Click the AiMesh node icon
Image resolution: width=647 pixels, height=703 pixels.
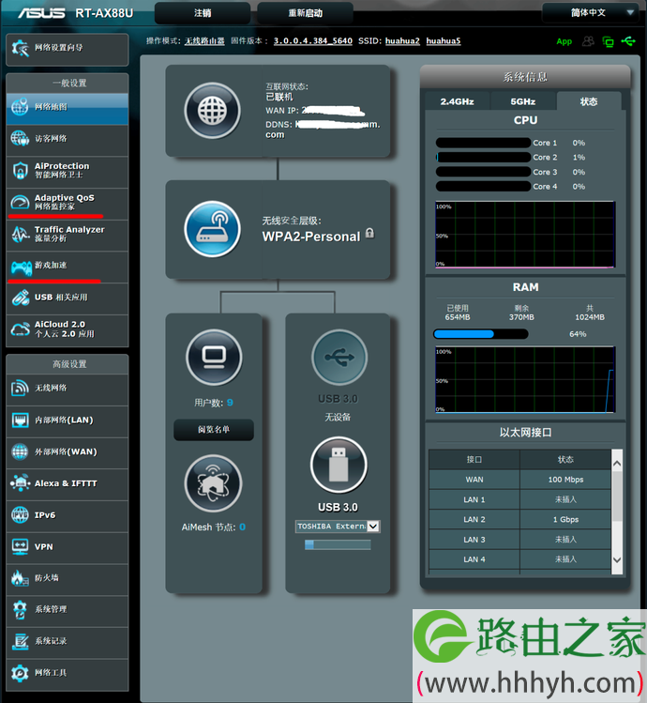(x=213, y=483)
